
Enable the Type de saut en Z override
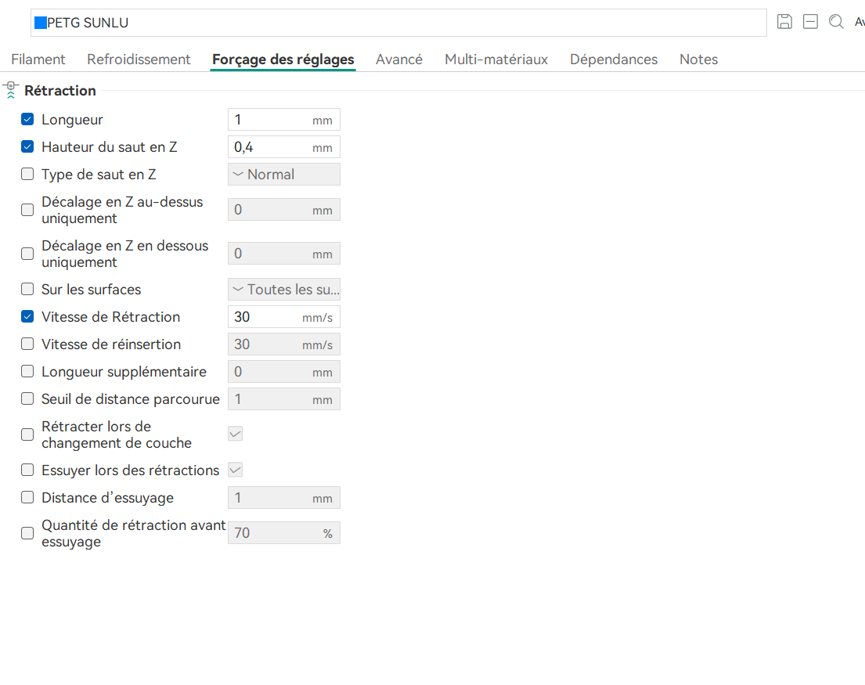coord(27,175)
